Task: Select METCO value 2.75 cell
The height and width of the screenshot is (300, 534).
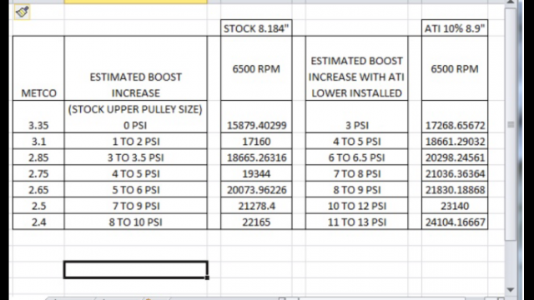Action: 38,173
